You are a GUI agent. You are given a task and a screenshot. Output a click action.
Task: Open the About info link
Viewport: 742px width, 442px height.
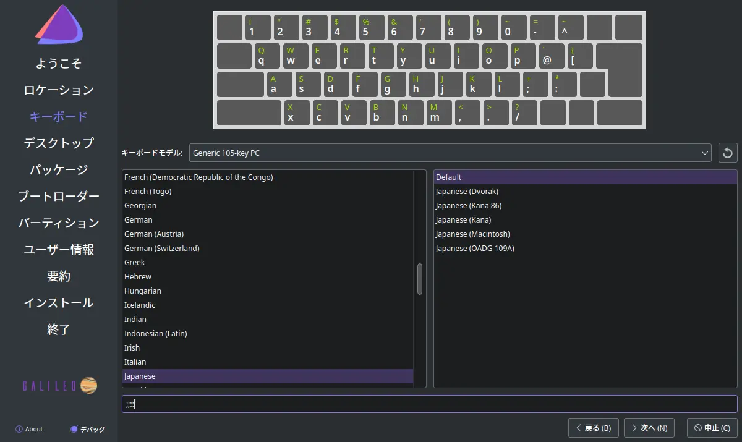pos(29,429)
